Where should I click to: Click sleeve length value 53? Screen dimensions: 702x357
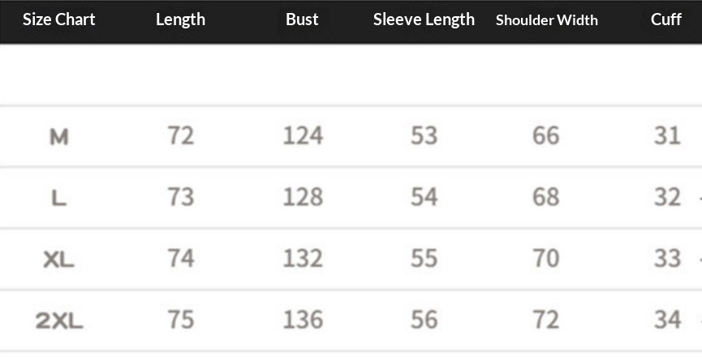424,135
